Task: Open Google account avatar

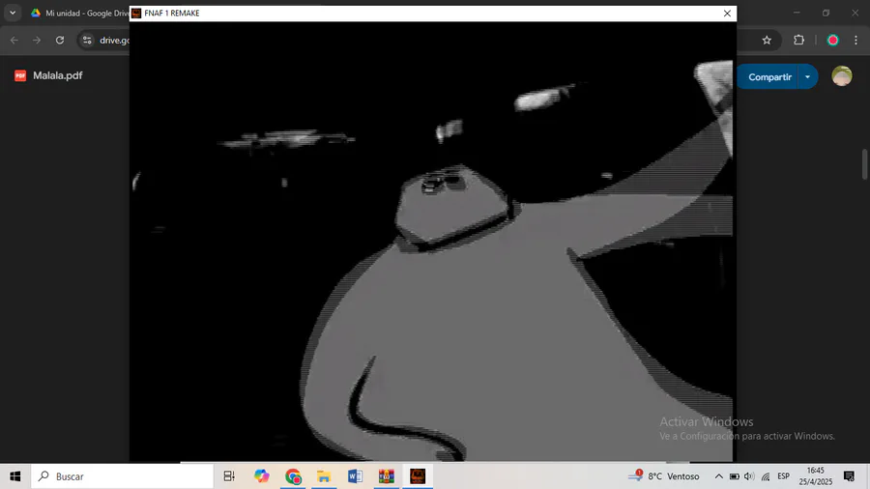Action: coord(842,76)
